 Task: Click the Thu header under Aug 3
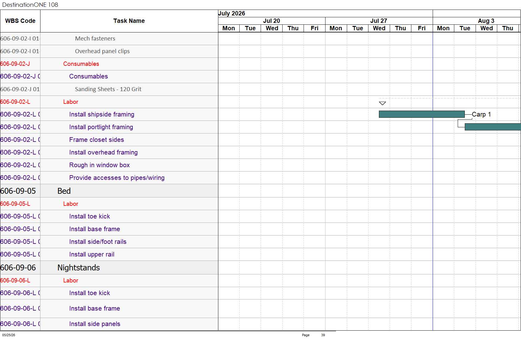[508, 28]
